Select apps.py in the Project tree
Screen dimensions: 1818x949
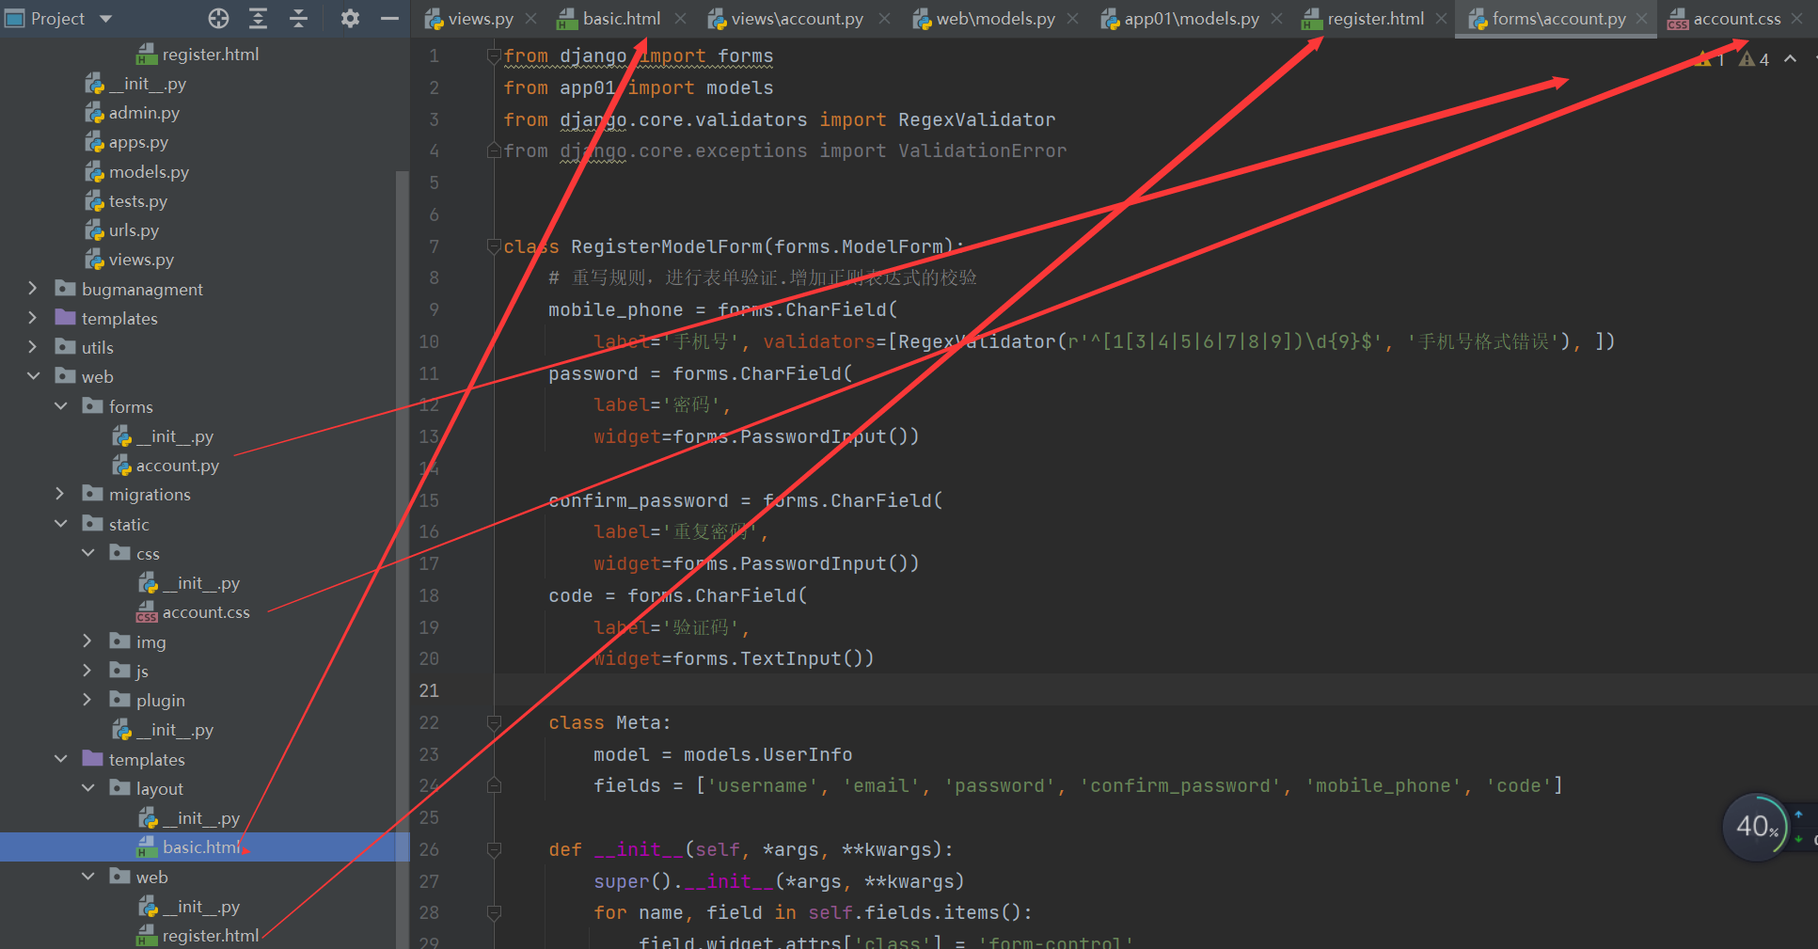138,142
